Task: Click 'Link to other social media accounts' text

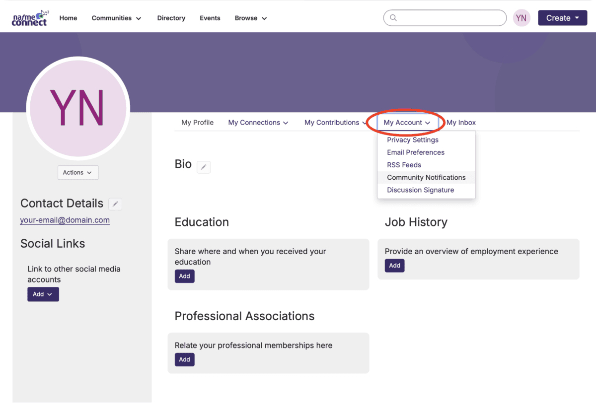Action: [x=74, y=274]
